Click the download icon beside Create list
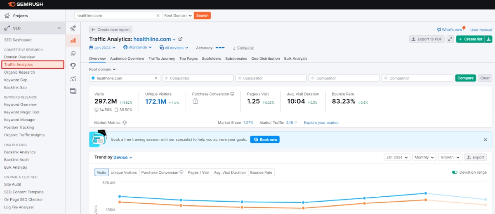The image size is (495, 214). (489, 39)
